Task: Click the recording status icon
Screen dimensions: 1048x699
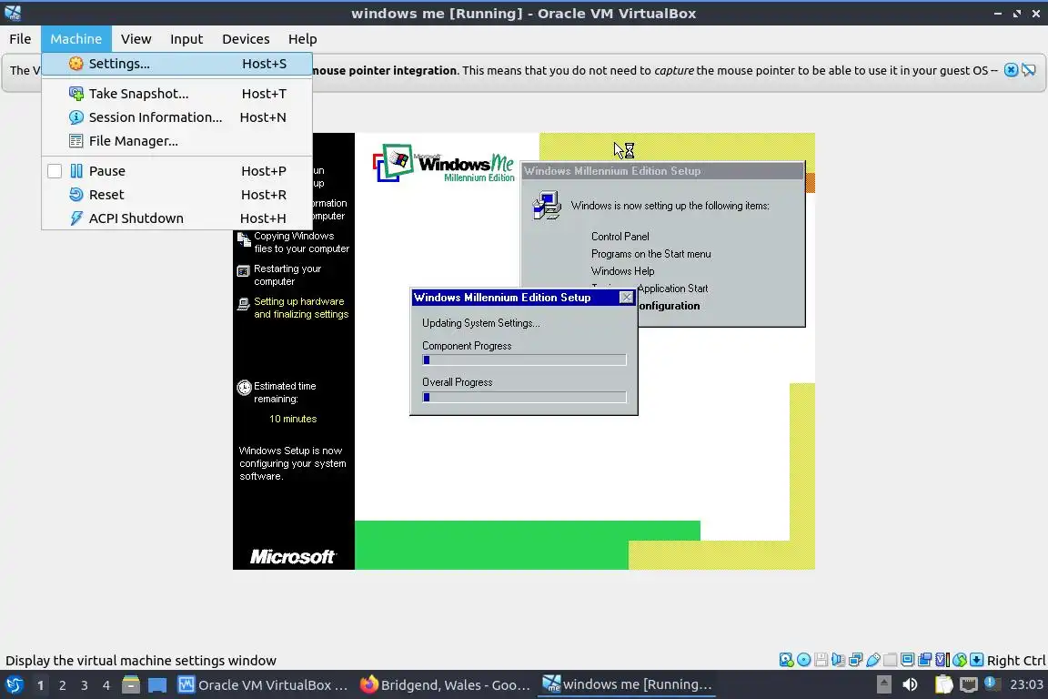Action: pyautogui.click(x=925, y=660)
